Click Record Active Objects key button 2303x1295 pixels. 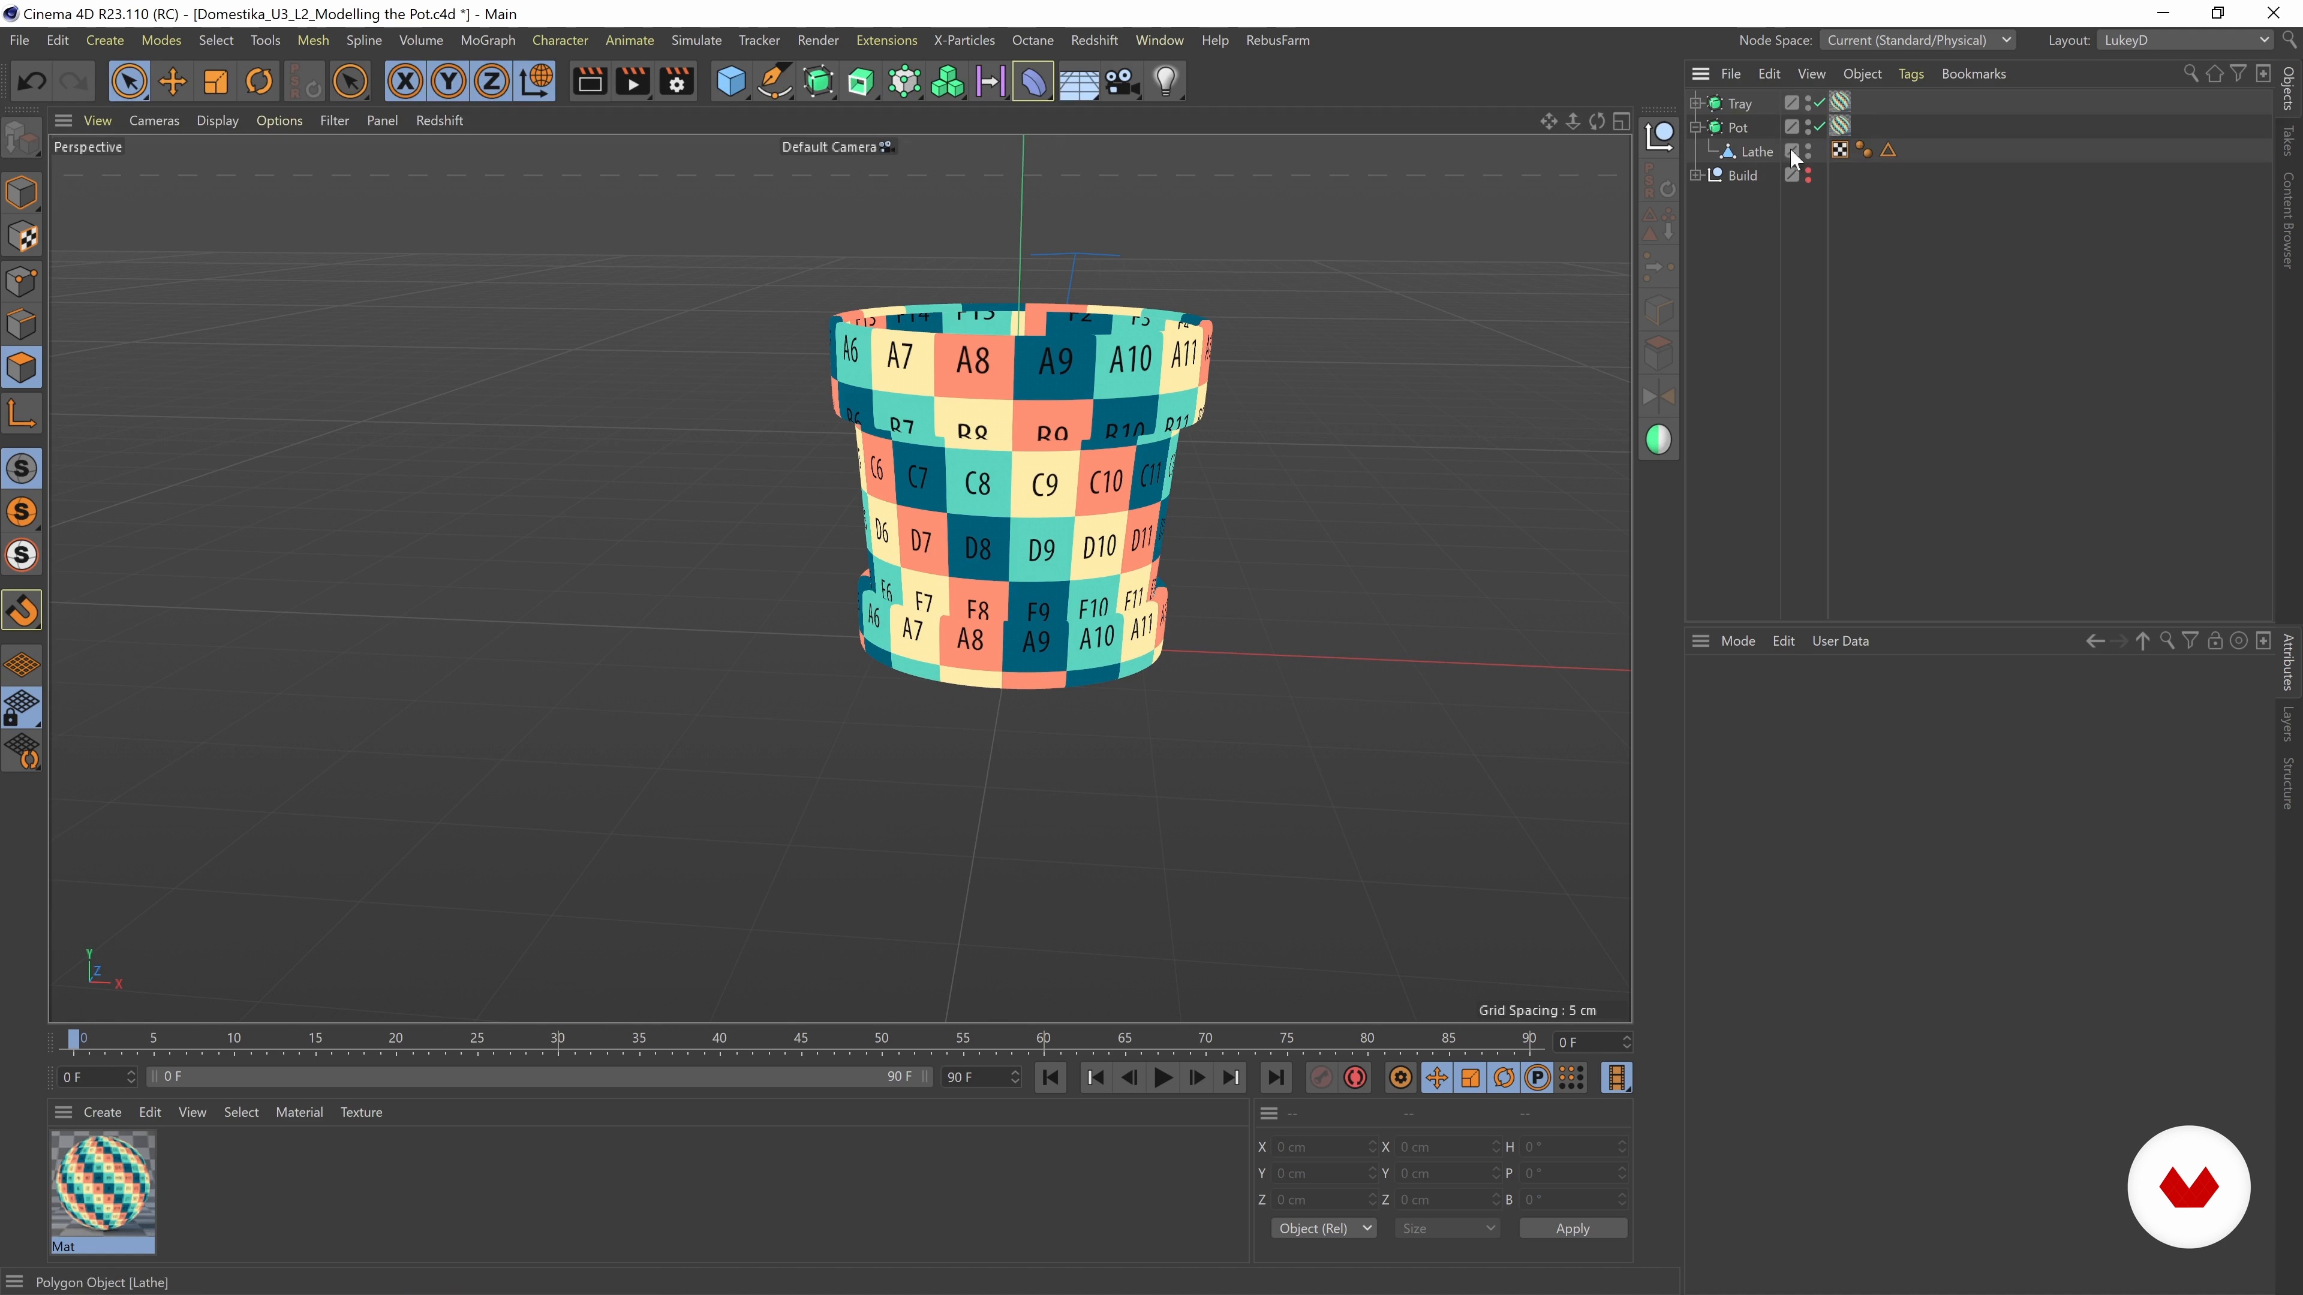1321,1078
